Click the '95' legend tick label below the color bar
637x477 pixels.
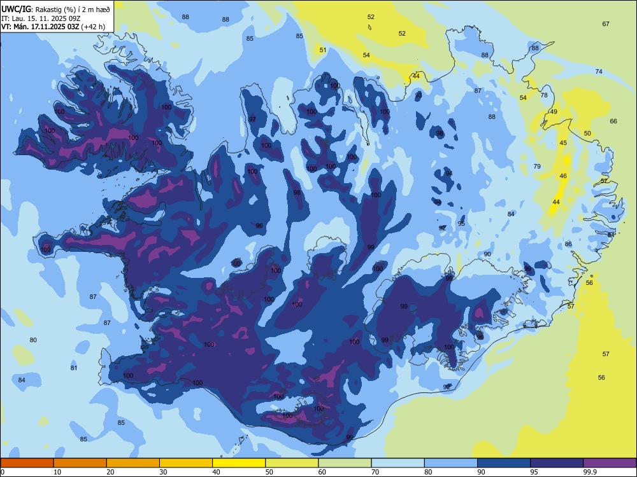[534, 472]
